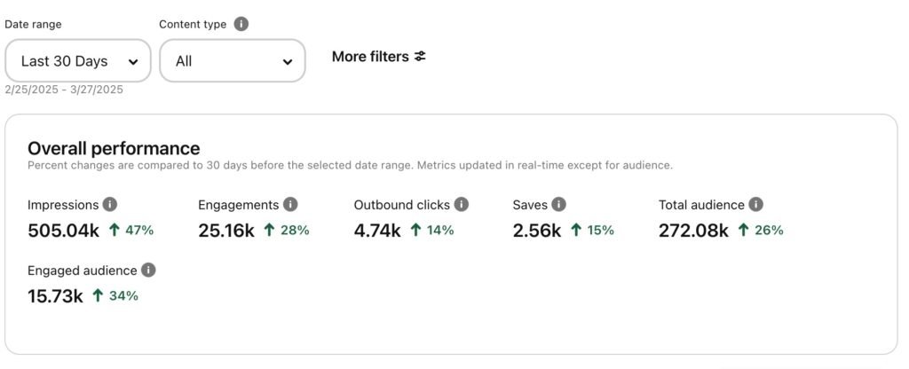This screenshot has width=909, height=369.
Task: Click the Engaged audience info icon
Action: [x=149, y=271]
